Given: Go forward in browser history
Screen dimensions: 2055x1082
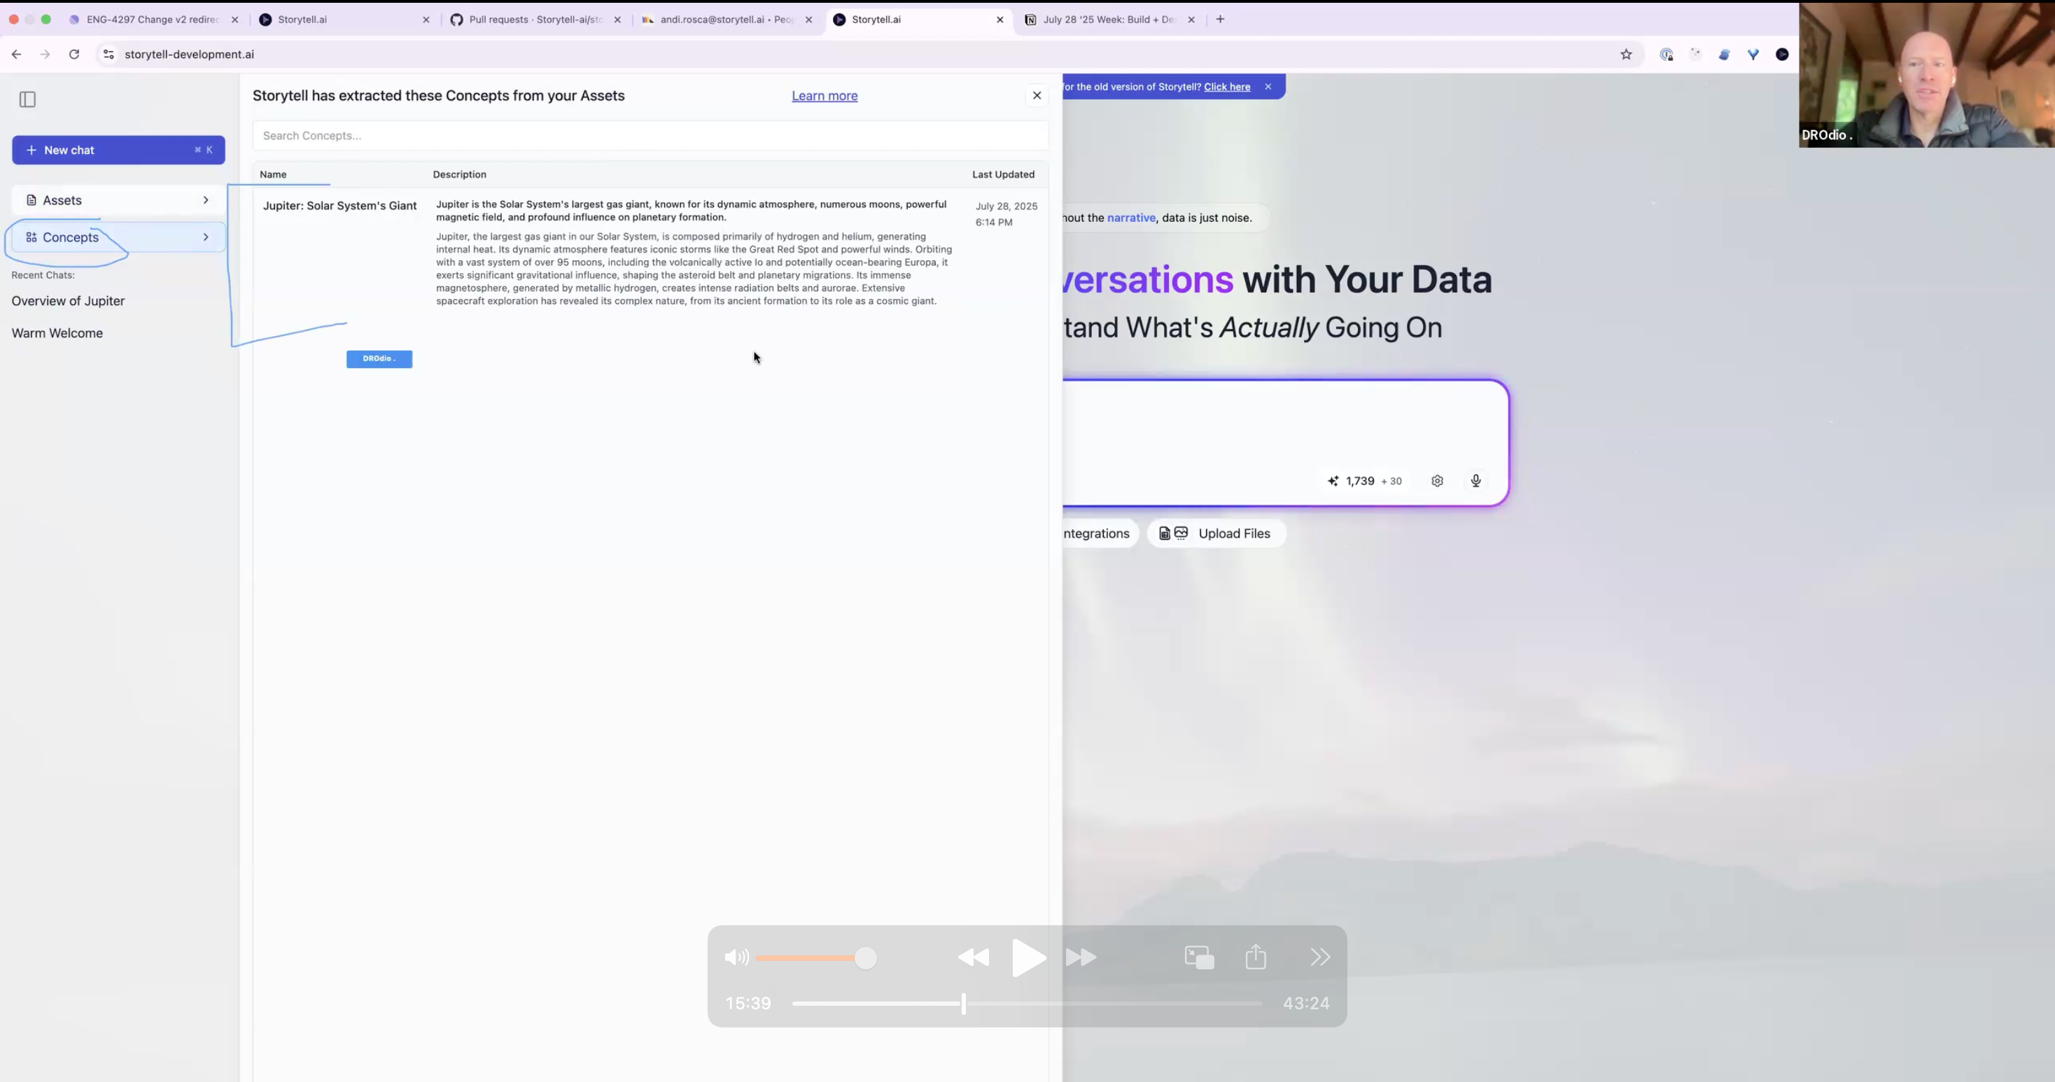Looking at the screenshot, I should [45, 55].
